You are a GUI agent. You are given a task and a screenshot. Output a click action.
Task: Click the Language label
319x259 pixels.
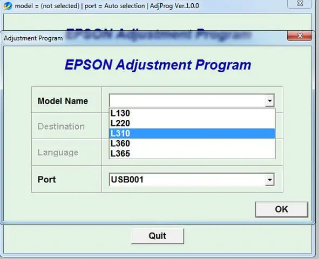coord(58,153)
